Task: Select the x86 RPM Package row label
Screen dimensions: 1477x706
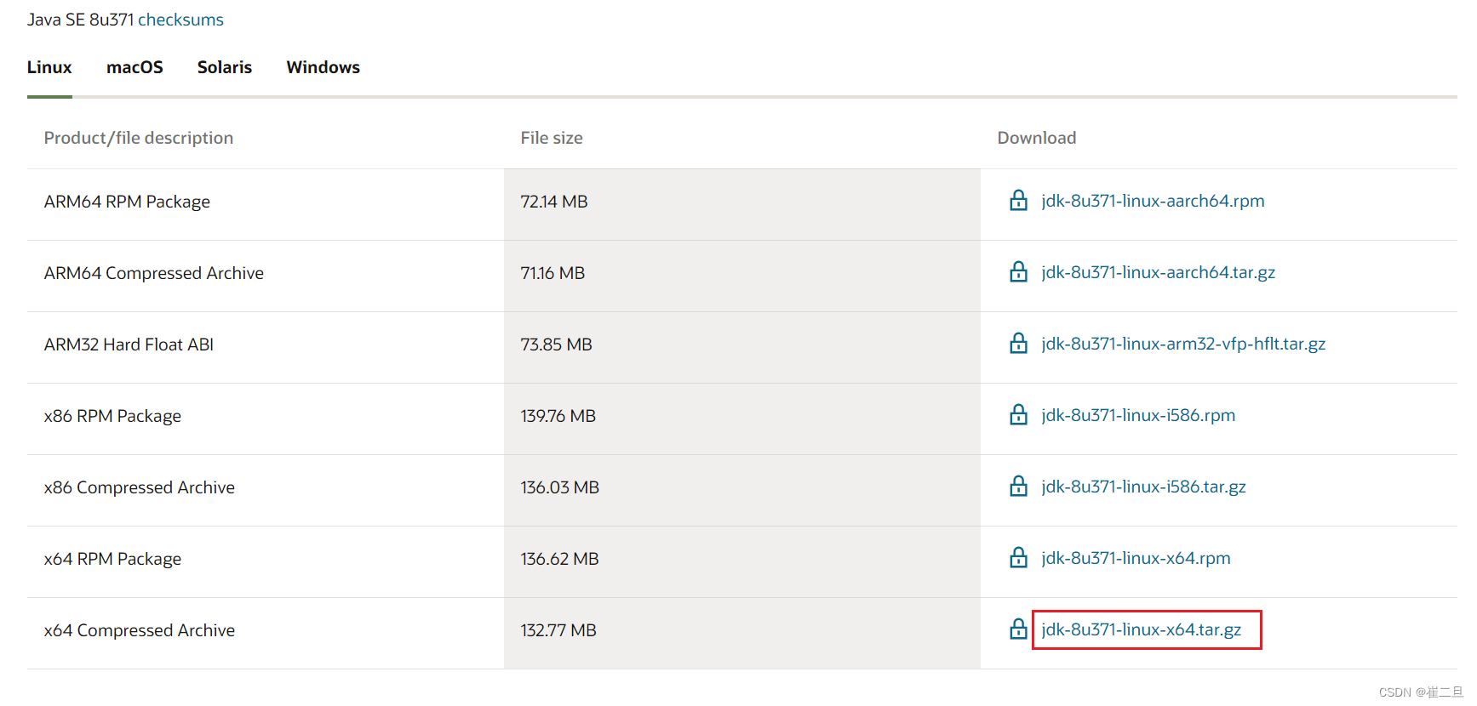Action: pyautogui.click(x=112, y=416)
